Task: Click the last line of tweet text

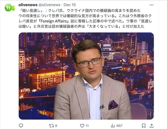Action: click(81, 26)
